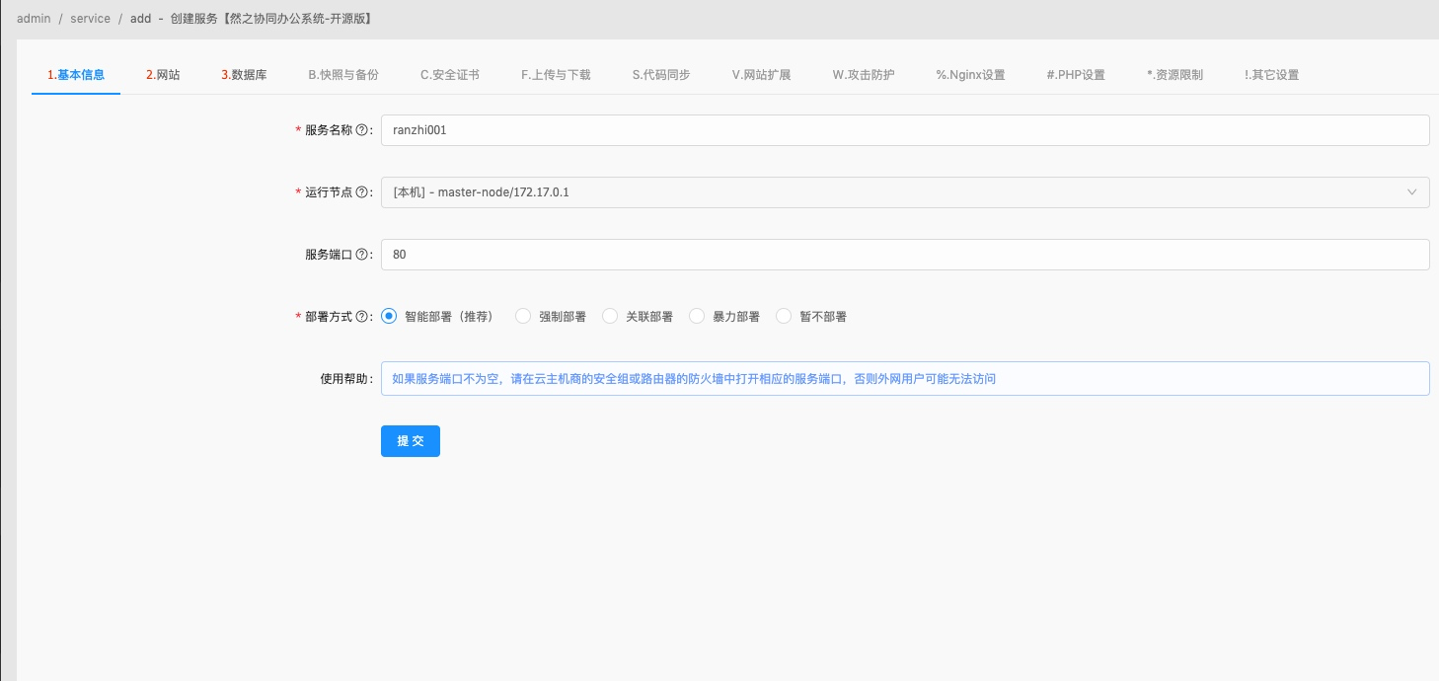Select 暂不部署 option
1439x681 pixels.
[x=784, y=316]
